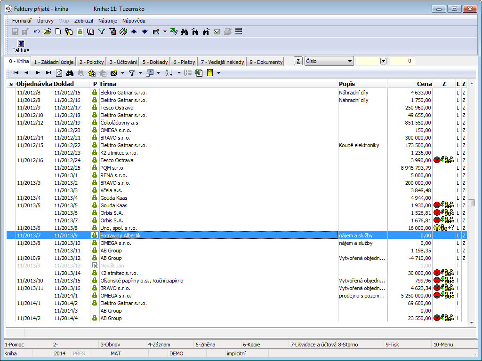This screenshot has width=482, height=361.
Task: Jump to last record in grid
Action: point(48,73)
